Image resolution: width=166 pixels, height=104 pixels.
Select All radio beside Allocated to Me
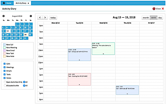[24, 85]
